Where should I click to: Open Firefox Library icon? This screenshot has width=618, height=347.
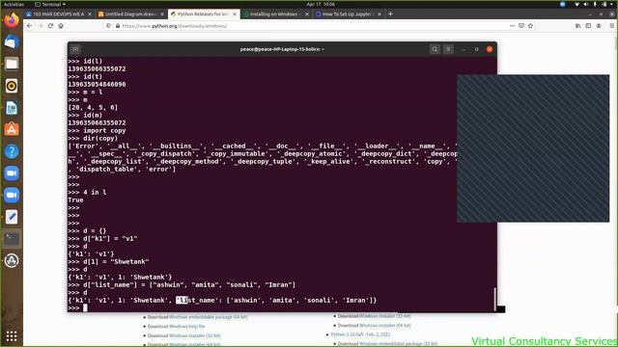577,26
